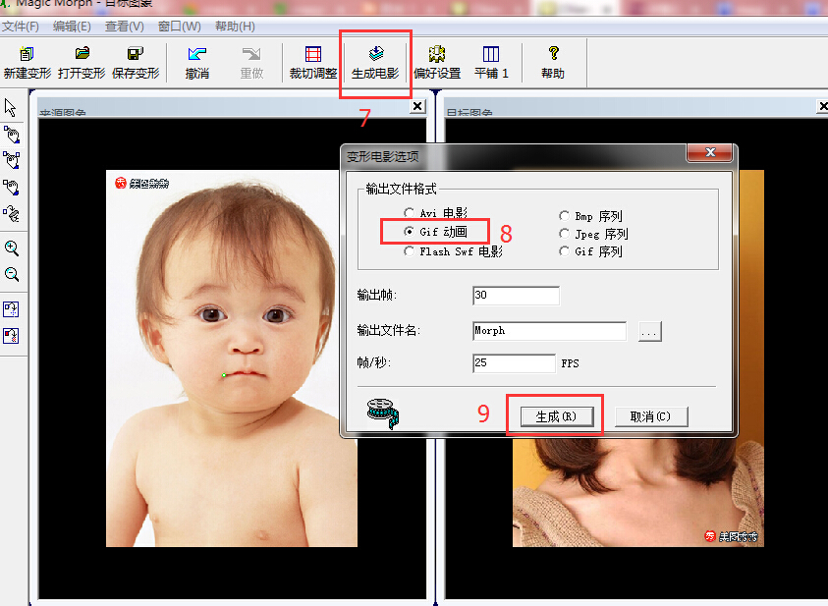Click the 输出帧 field showing 30
The image size is (828, 606).
pyautogui.click(x=516, y=296)
